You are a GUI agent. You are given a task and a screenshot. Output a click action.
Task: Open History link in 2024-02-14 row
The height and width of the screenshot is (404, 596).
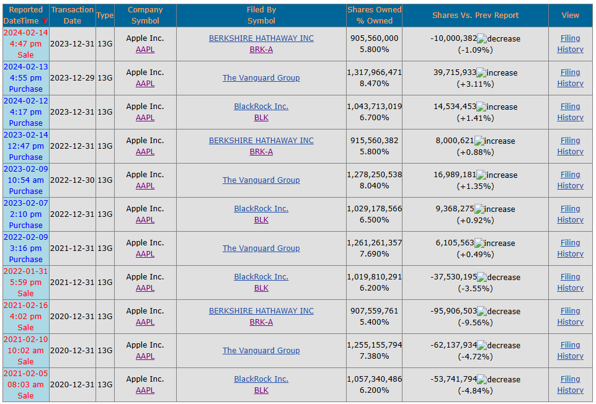[570, 50]
